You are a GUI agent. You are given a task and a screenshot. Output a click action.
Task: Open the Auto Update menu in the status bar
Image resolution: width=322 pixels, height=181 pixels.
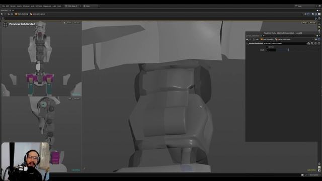(x=314, y=175)
